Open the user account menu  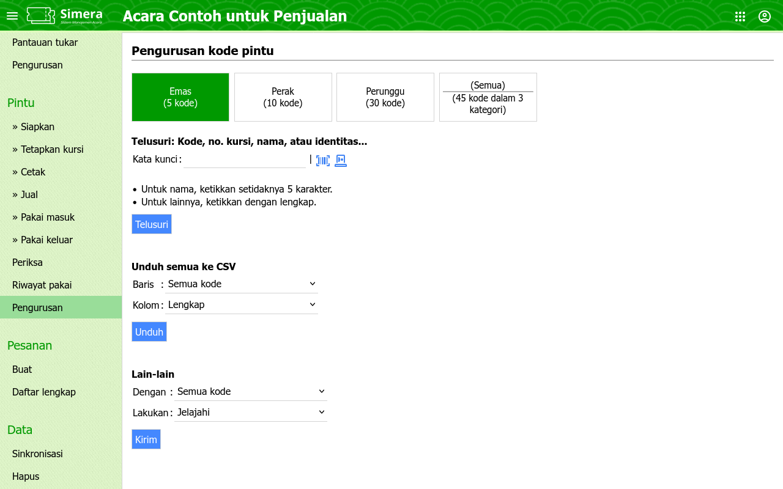coord(765,17)
